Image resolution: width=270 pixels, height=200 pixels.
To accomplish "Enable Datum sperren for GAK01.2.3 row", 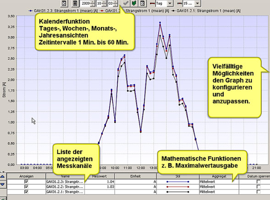I will (259, 182).
